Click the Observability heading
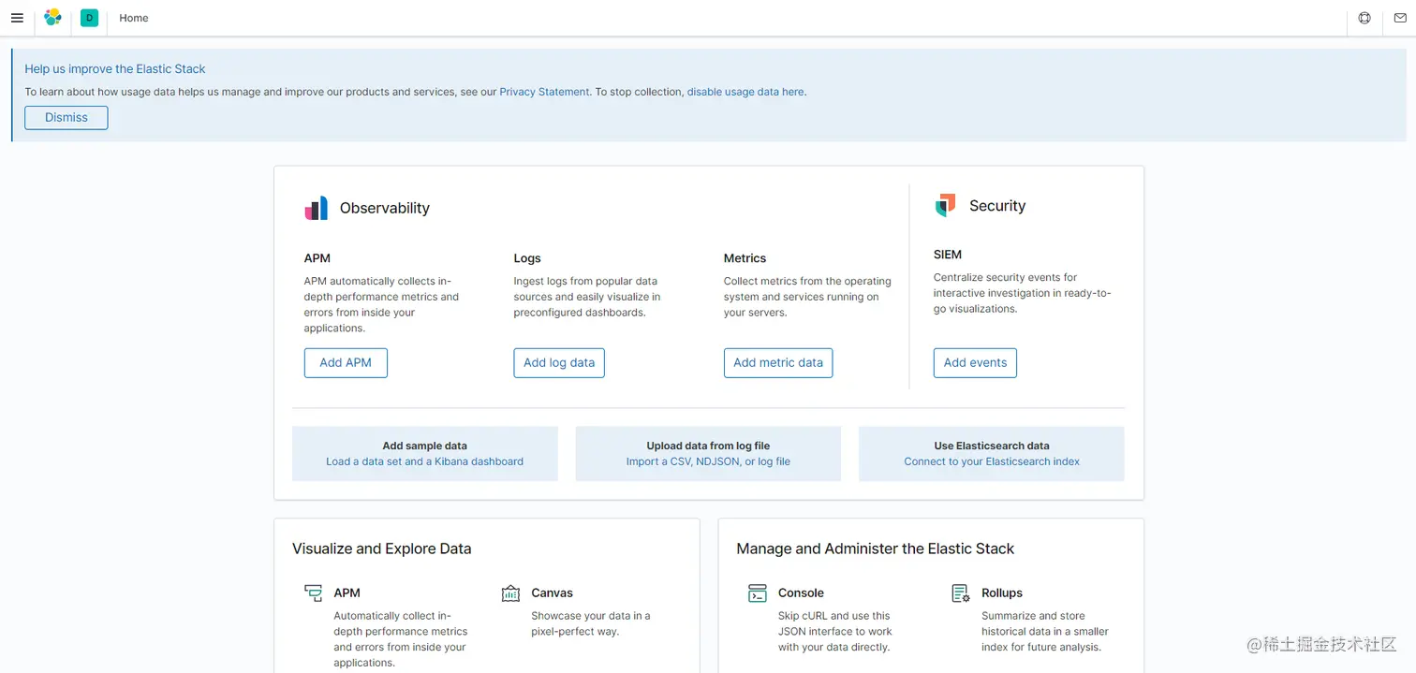 (x=385, y=208)
